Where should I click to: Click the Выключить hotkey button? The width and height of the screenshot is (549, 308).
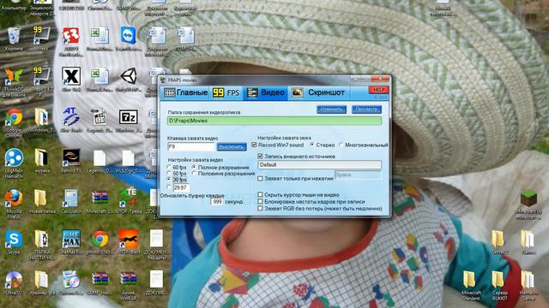(231, 146)
